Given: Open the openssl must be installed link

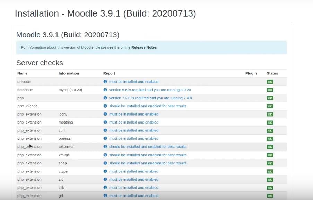Looking at the screenshot, I should pos(133,138).
